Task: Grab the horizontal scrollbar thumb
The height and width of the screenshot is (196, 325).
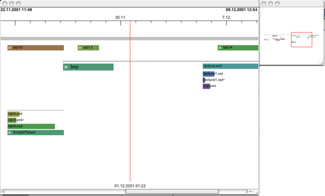Action: click(x=172, y=191)
